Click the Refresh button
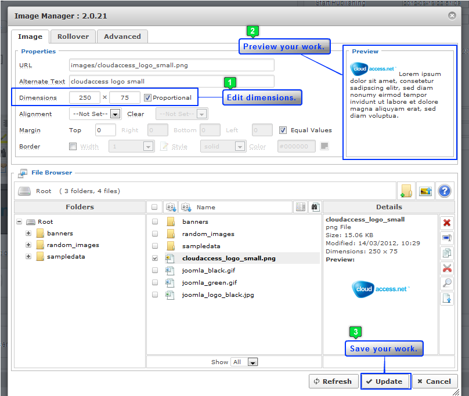Image resolution: width=469 pixels, height=396 pixels. (333, 382)
